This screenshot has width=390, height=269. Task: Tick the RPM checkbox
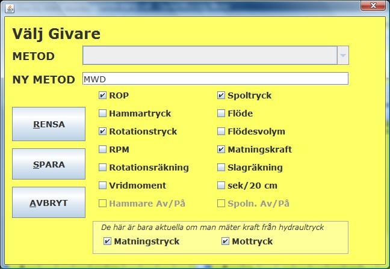[x=102, y=150]
